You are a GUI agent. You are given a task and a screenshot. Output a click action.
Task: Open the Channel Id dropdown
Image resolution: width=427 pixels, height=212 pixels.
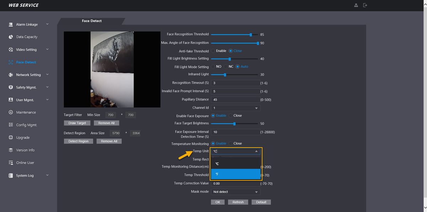coord(236,108)
